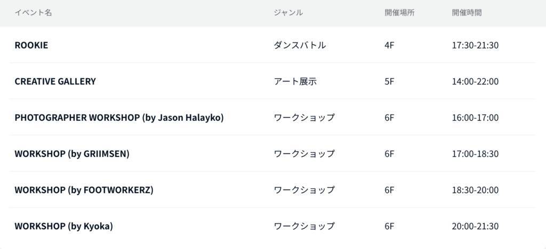
Task: Select the ダンスバトル genre cell
Action: [x=300, y=45]
